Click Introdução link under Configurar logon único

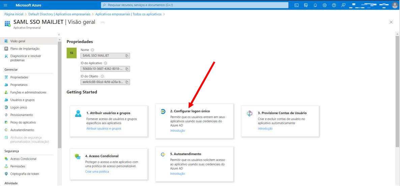177,131
